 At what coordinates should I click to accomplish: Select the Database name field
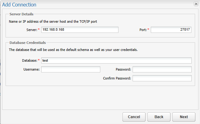(116, 60)
